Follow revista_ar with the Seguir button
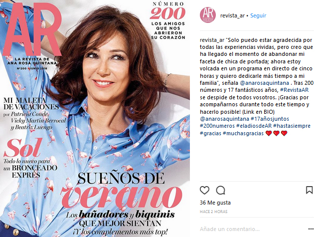This screenshot has width=316, height=237. 258,15
